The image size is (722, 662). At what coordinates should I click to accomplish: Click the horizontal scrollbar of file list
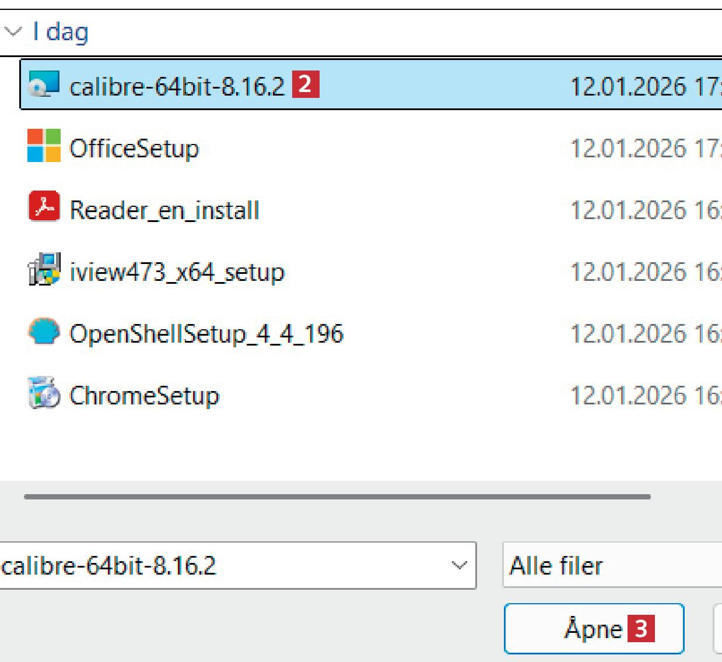[337, 497]
